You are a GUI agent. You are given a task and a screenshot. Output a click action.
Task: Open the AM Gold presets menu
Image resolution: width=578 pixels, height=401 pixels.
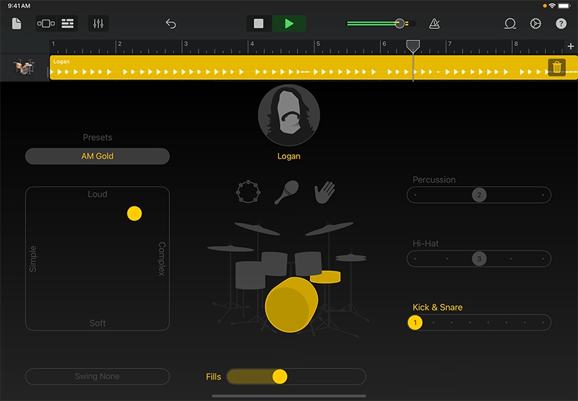pyautogui.click(x=97, y=156)
